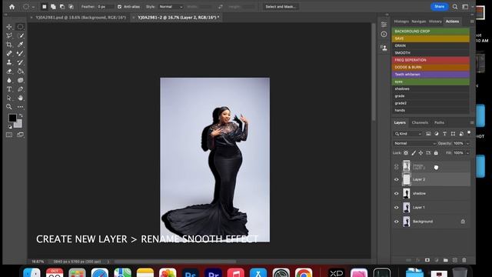Select the Eraser tool
This screenshot has height=277, width=492.
pos(9,72)
